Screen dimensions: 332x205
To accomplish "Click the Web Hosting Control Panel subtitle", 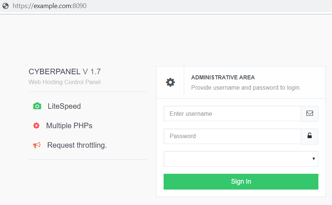I will (x=65, y=82).
